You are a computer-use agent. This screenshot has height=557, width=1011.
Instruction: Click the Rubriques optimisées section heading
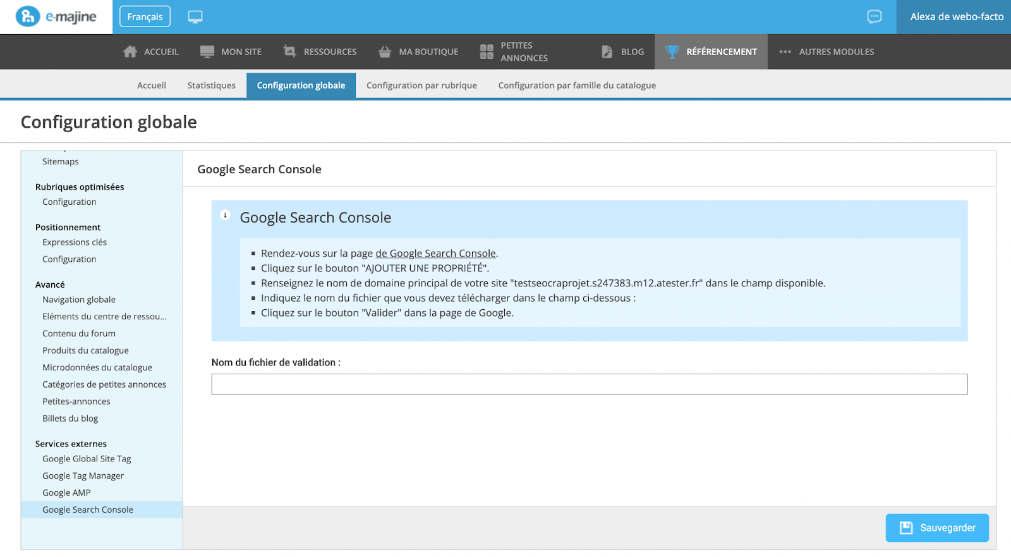(x=80, y=188)
